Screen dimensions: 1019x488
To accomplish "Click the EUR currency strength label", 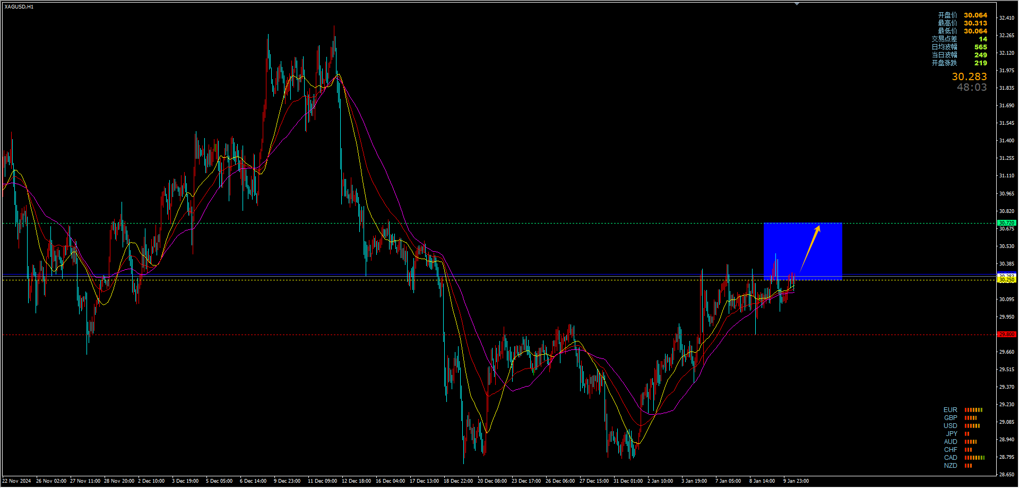I will click(x=951, y=410).
